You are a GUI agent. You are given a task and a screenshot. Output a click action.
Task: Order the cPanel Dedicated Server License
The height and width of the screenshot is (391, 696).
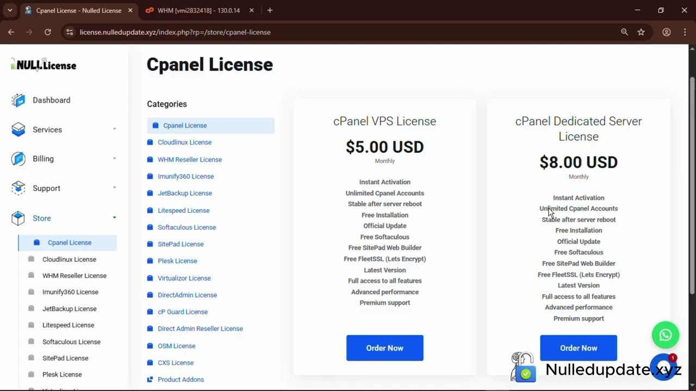(x=579, y=348)
